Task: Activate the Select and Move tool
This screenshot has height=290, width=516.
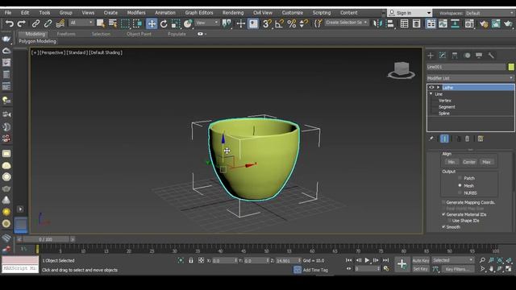Action: click(x=152, y=23)
